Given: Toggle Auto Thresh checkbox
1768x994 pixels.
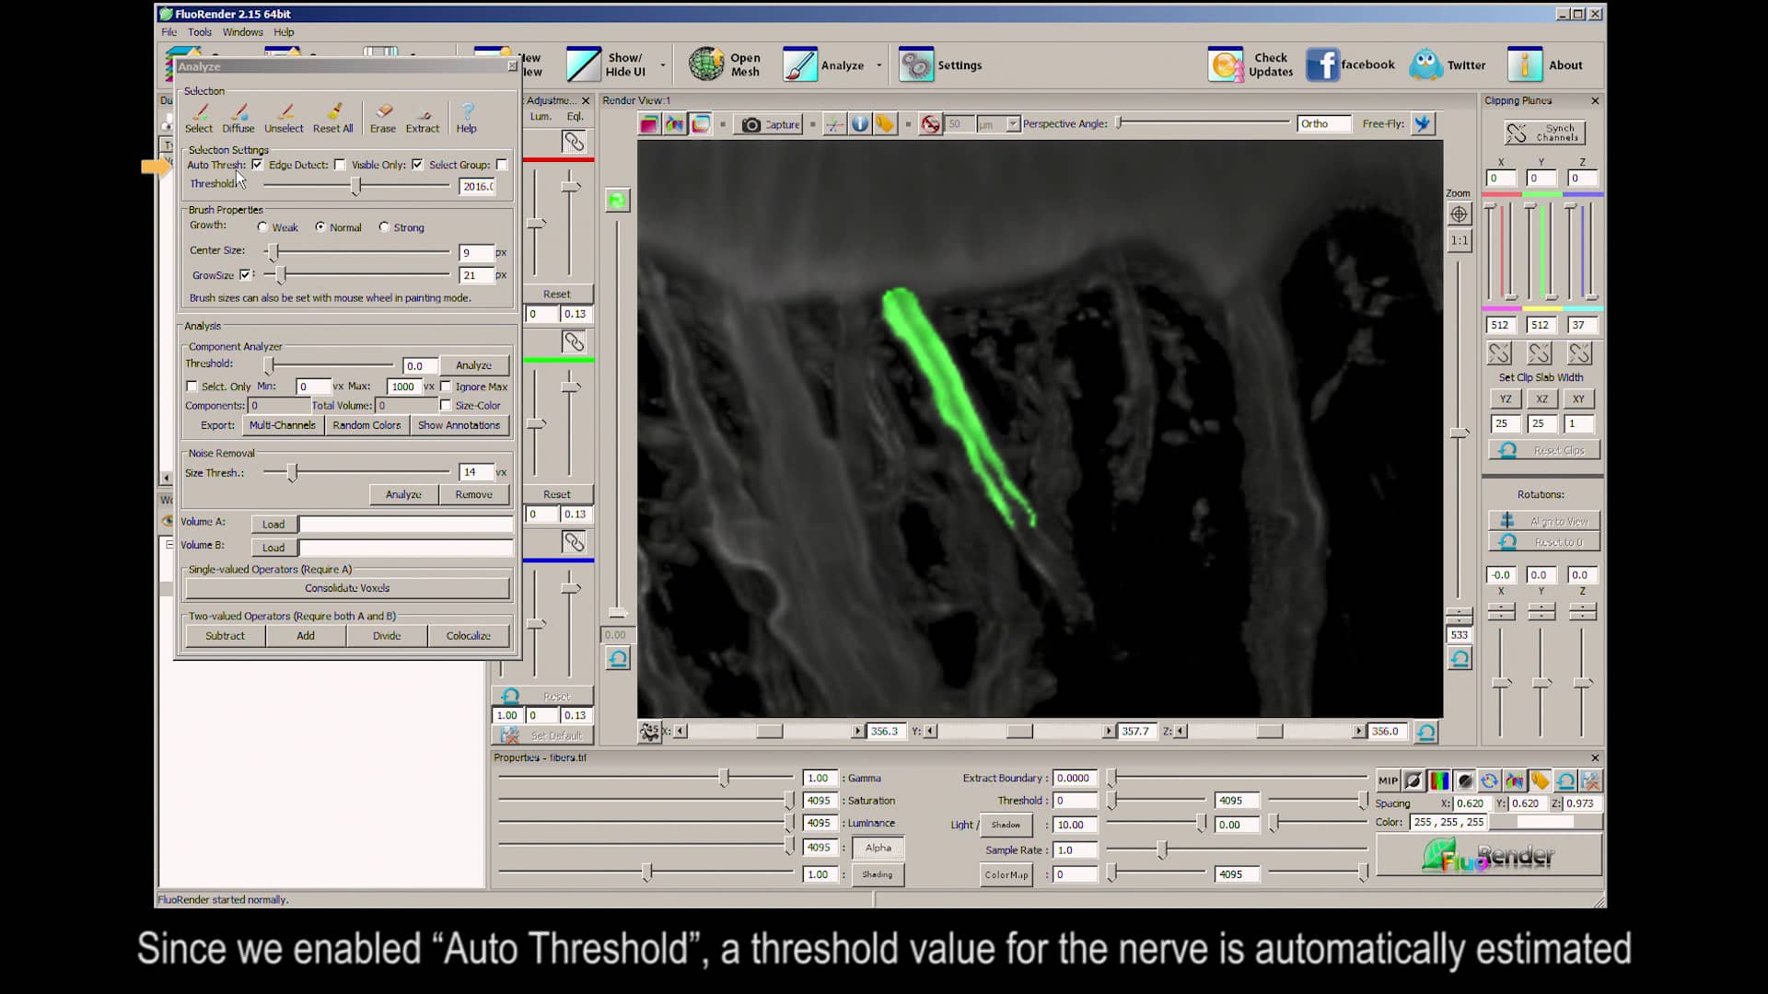Looking at the screenshot, I should point(257,165).
